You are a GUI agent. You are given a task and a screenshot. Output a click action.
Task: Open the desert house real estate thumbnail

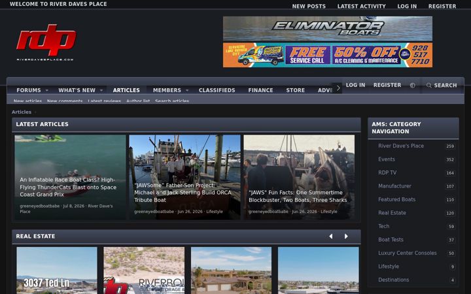(x=232, y=270)
